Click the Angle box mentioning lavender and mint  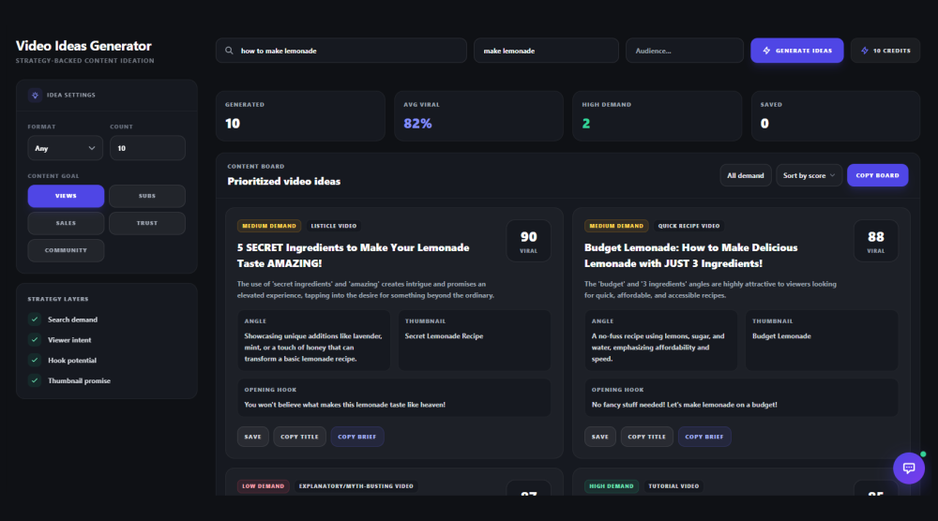point(314,340)
